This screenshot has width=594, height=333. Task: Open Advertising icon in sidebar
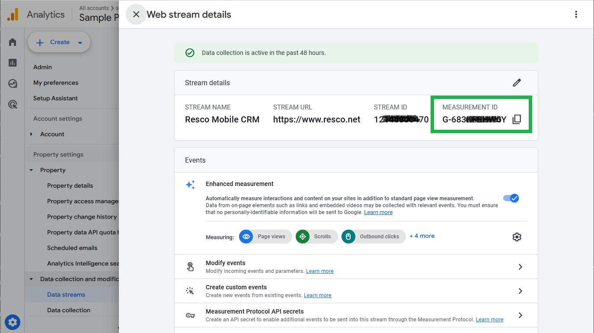13,104
